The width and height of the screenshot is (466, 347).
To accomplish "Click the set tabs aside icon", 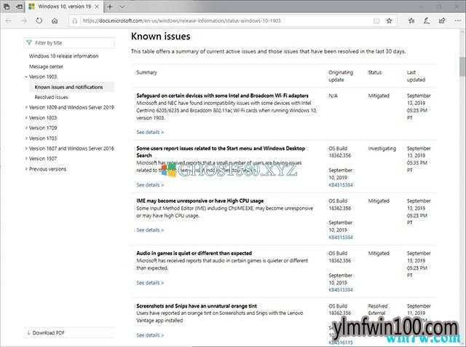I will (x=20, y=7).
